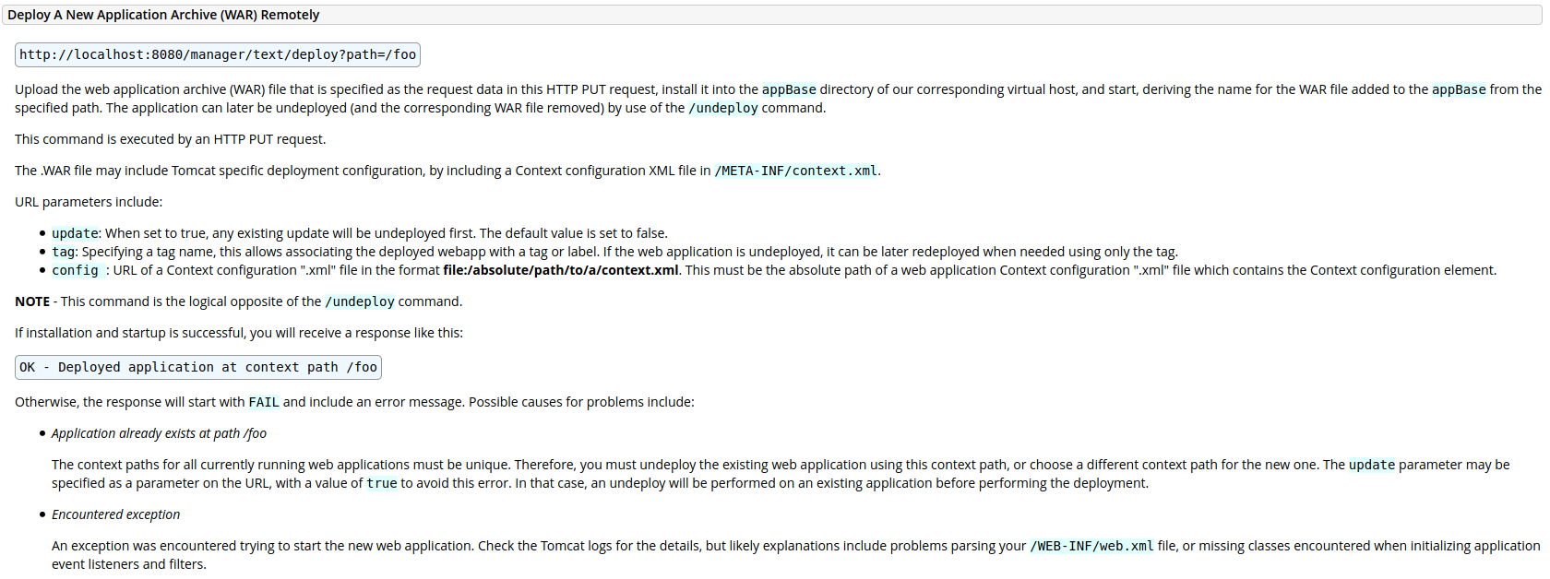
Task: Click the "tag" term in the bullet list
Action: (63, 252)
